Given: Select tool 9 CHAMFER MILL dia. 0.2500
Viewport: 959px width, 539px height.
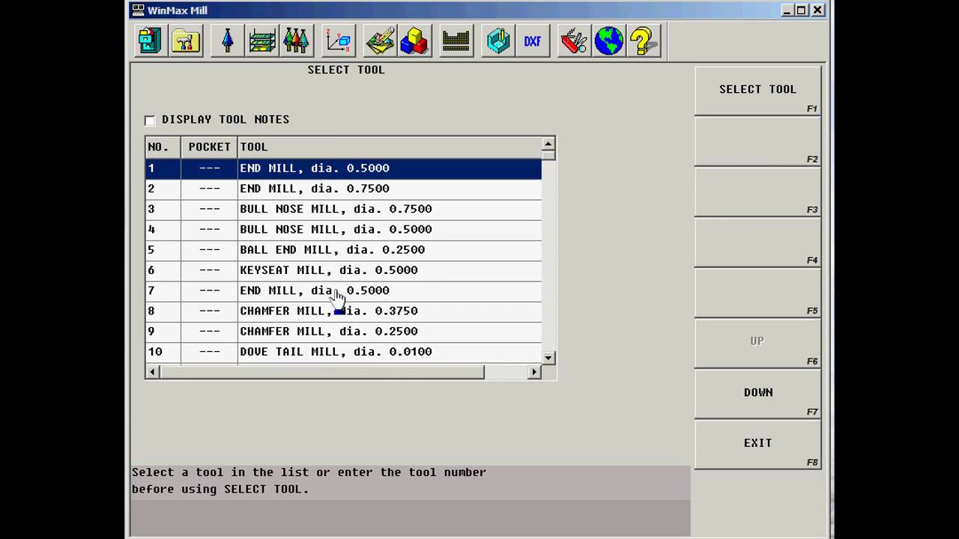Looking at the screenshot, I should point(343,331).
